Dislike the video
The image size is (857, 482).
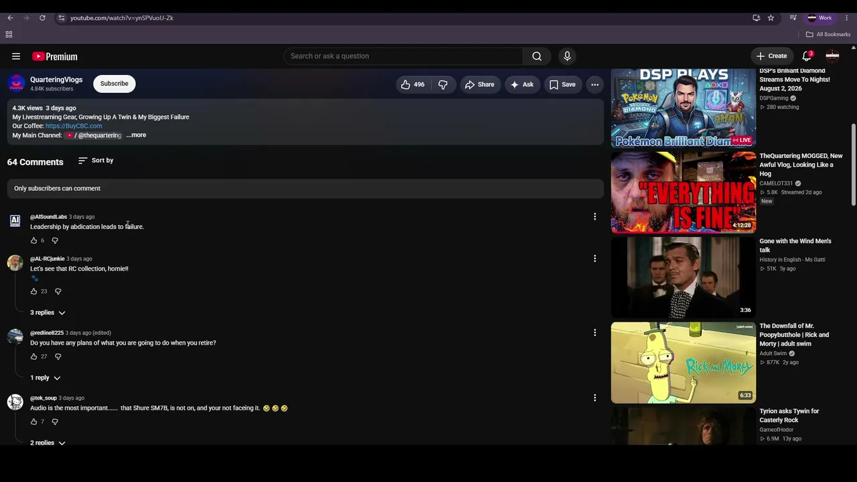click(443, 84)
